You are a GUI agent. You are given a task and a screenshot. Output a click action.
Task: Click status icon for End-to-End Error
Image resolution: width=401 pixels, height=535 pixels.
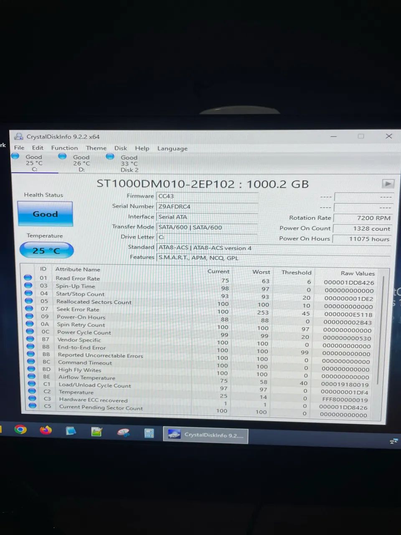(30, 346)
